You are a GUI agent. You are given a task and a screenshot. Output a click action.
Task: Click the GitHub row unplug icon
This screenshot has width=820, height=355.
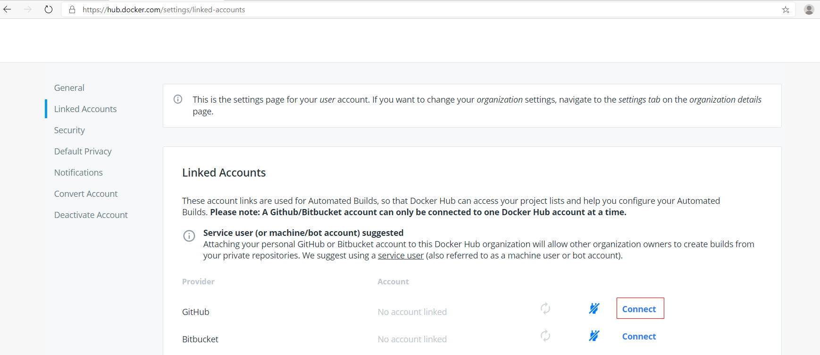tap(594, 308)
